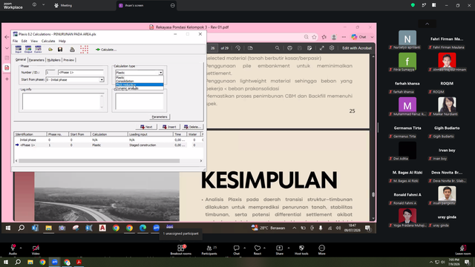Open the browser Chat copilot button

[x=359, y=37]
